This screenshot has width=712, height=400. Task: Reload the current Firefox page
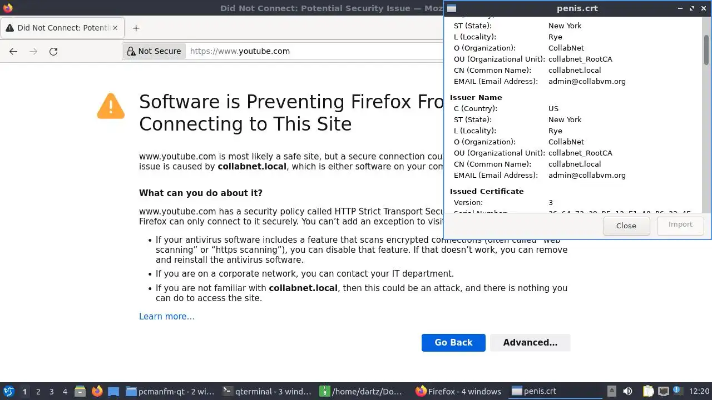point(53,51)
